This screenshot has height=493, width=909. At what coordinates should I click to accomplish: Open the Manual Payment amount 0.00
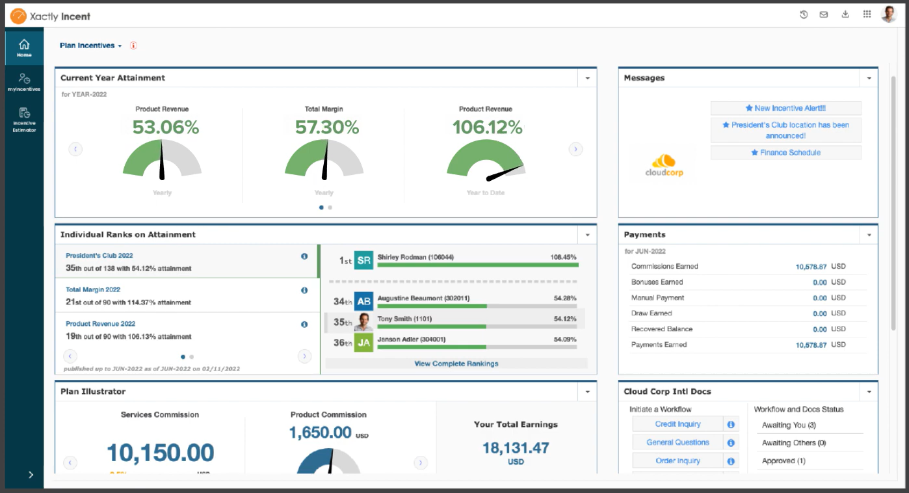point(820,298)
